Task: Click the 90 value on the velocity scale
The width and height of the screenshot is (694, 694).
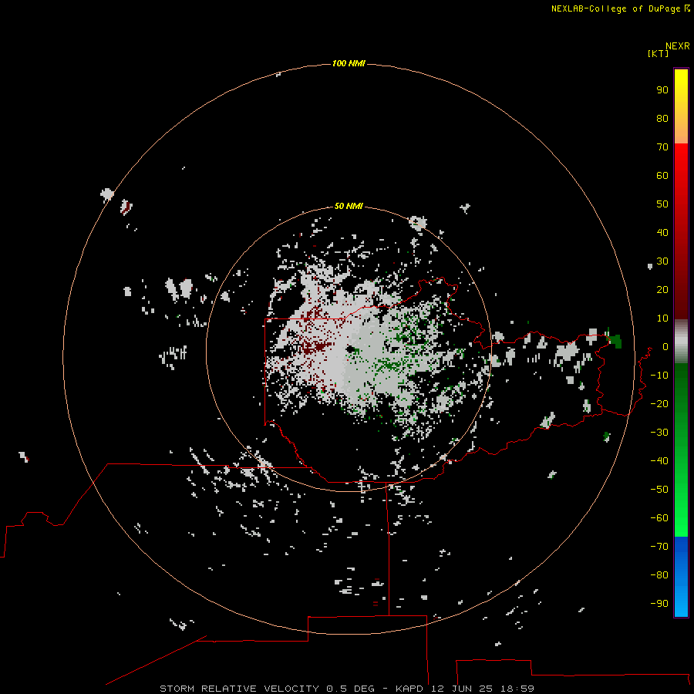Action: point(662,90)
